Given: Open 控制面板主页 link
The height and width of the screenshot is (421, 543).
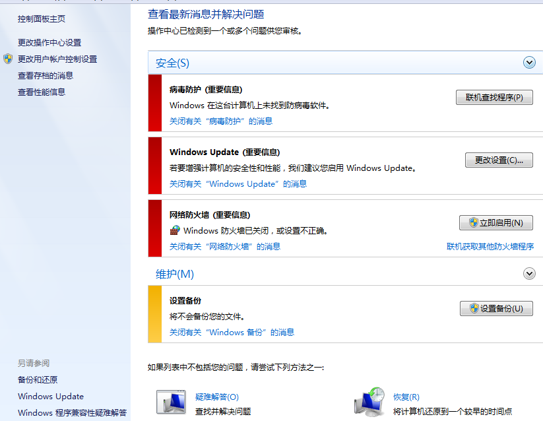Looking at the screenshot, I should pyautogui.click(x=42, y=19).
